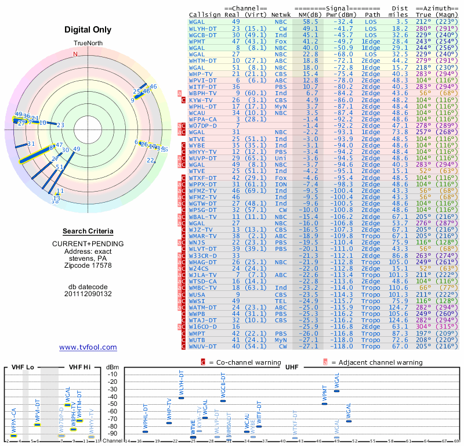Click the WBAL-TV callsign
This screenshot has height=446, width=464.
[202, 217]
